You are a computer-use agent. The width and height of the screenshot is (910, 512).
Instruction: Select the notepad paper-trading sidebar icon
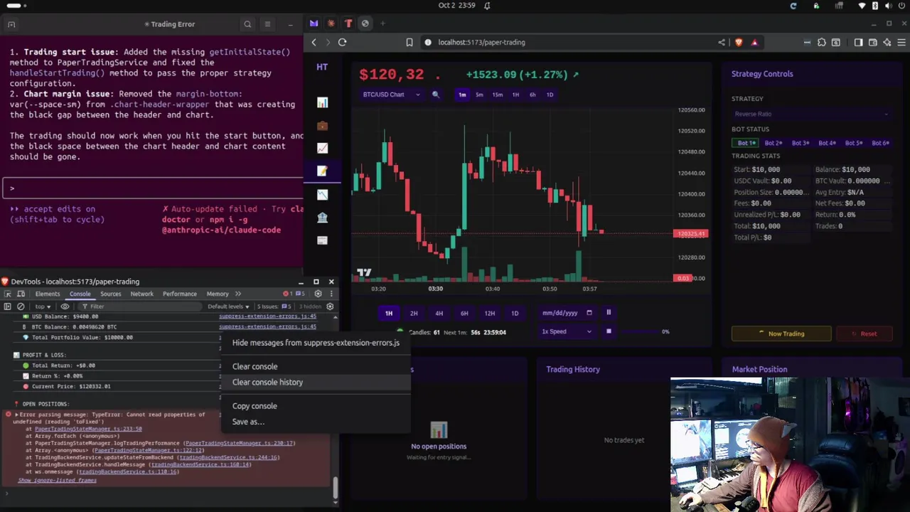tap(322, 171)
